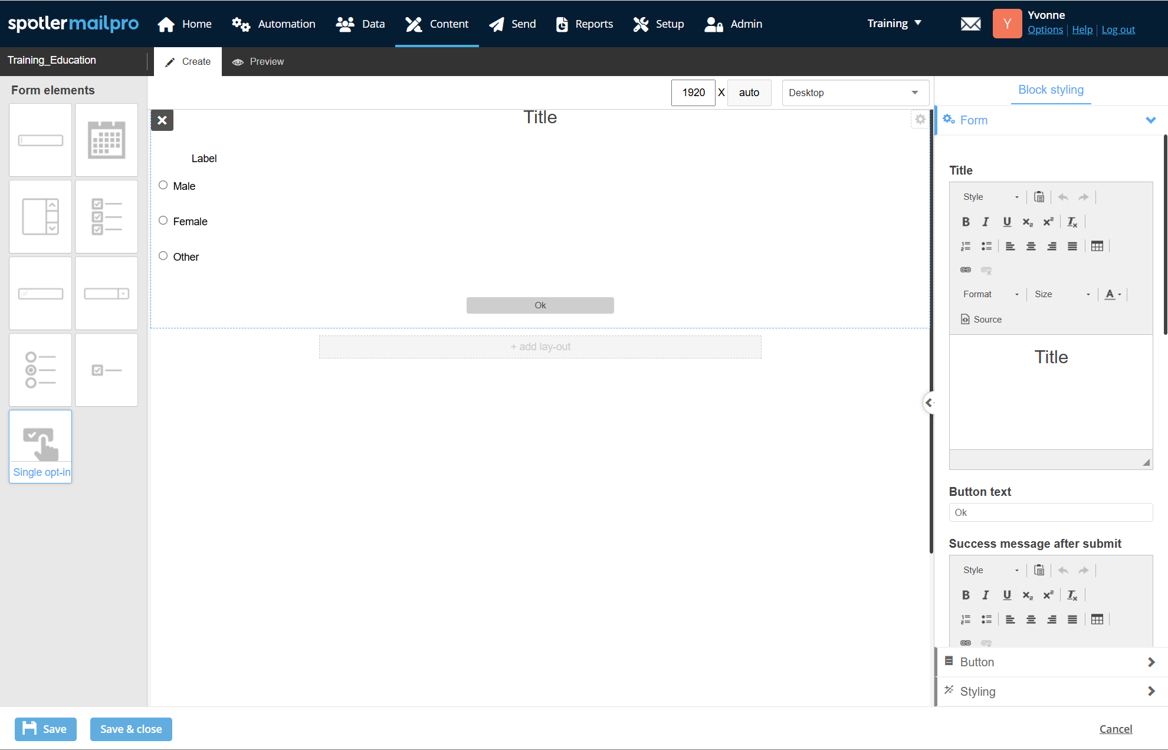Select the Other radio option

(163, 256)
